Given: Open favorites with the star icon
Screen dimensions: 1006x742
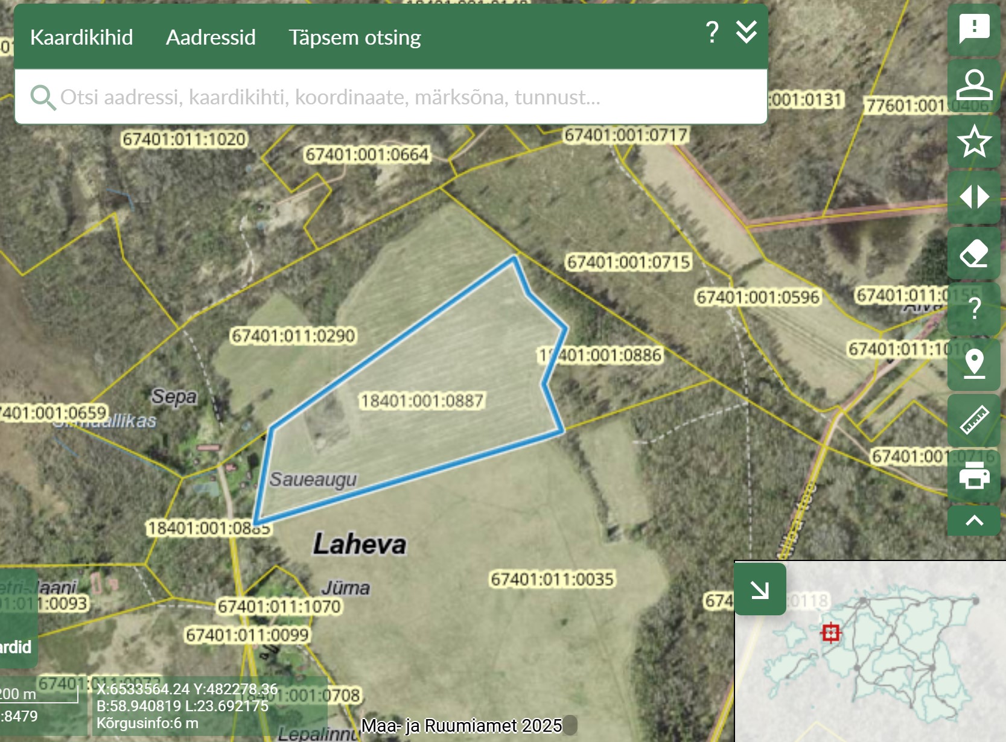Looking at the screenshot, I should [973, 142].
